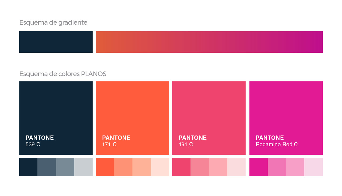This screenshot has width=342, height=196.
Task: Pick the lightest pink tint in magenta row
Action: pos(314,167)
